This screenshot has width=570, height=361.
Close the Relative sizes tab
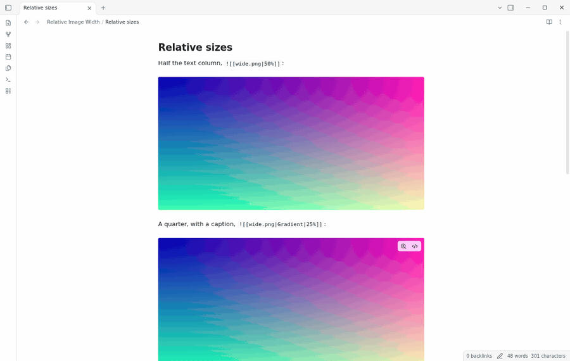tap(89, 8)
